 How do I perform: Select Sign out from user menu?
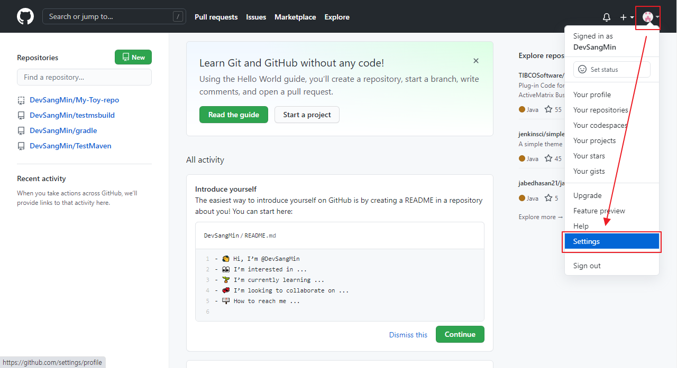tap(612, 266)
